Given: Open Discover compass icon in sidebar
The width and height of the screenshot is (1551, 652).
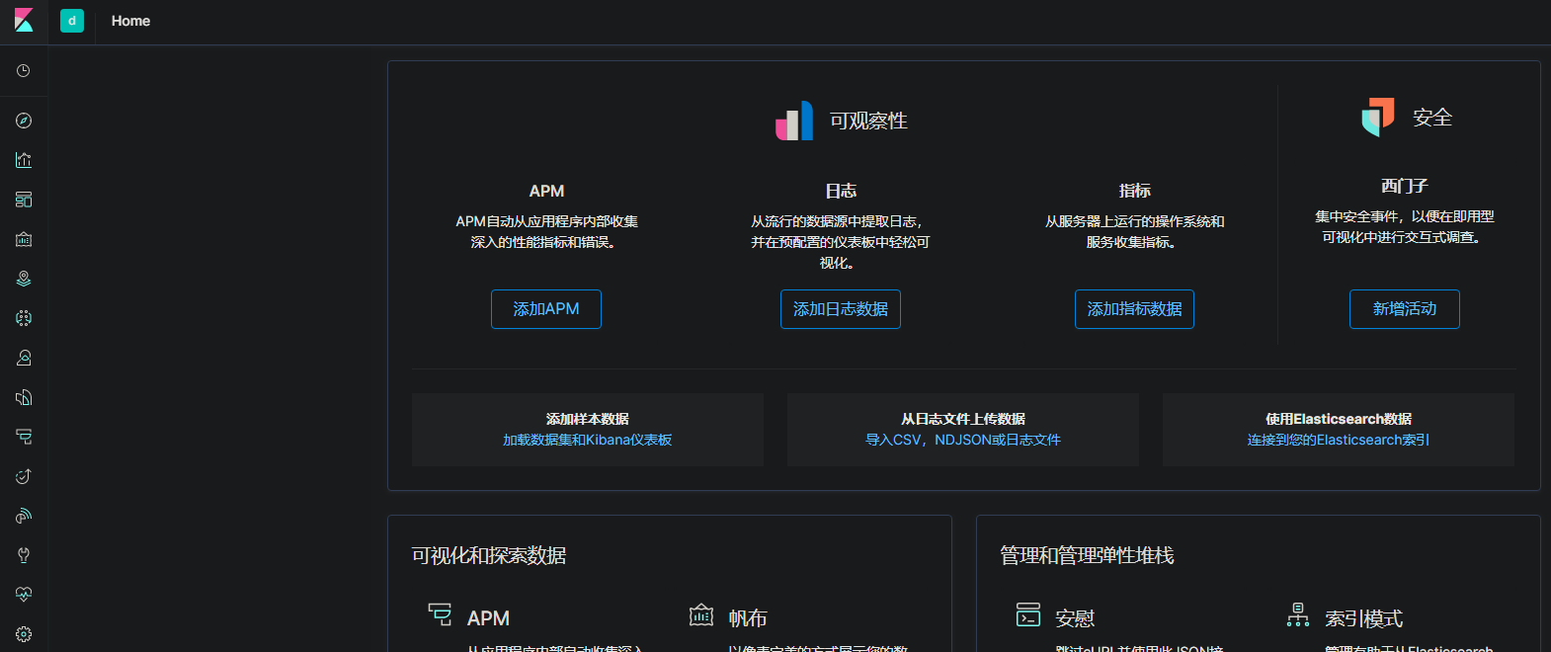Looking at the screenshot, I should pyautogui.click(x=24, y=121).
